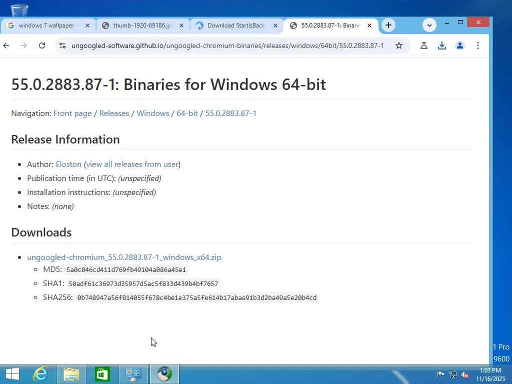Close the windows 7 wallpaper tab
512x384 pixels.
pyautogui.click(x=87, y=25)
